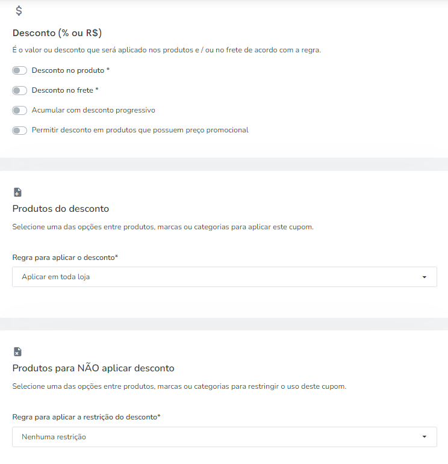This screenshot has width=448, height=464.
Task: Enable the Desconto no produto switch
Action: coord(19,70)
